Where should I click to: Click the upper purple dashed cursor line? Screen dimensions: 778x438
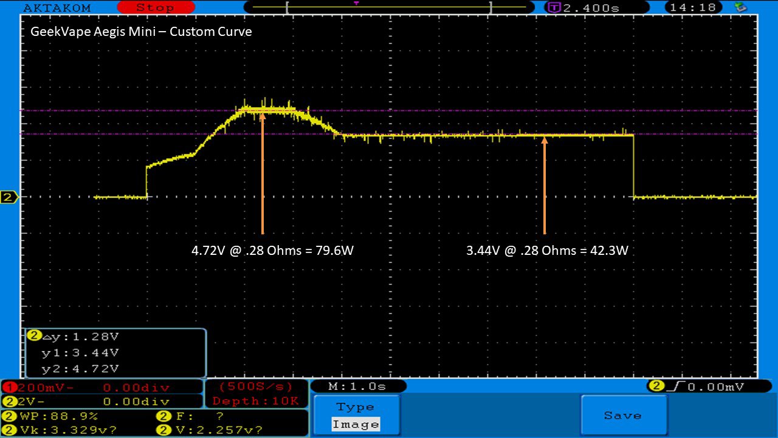pos(486,111)
